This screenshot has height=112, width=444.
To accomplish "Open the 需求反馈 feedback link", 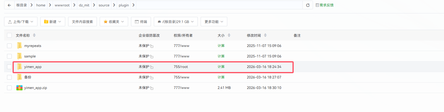I will [325, 5].
